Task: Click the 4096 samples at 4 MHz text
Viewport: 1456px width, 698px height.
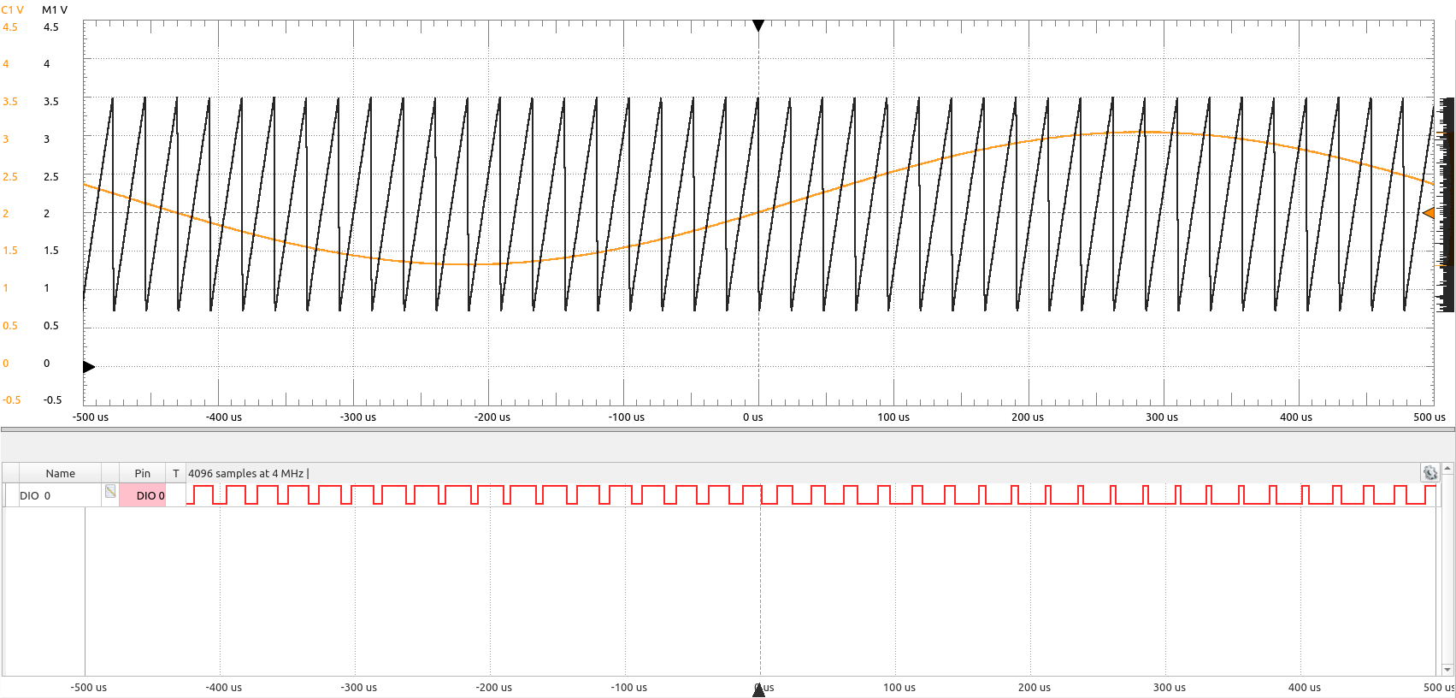Action: click(x=246, y=473)
